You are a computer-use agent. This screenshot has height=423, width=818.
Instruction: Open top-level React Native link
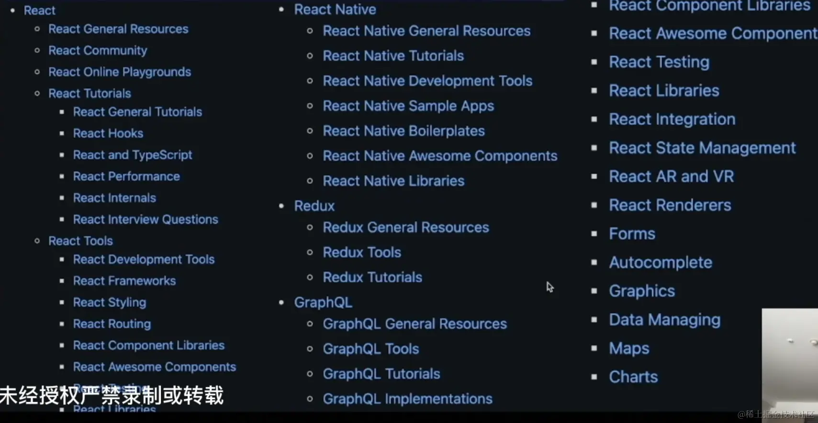pos(335,10)
